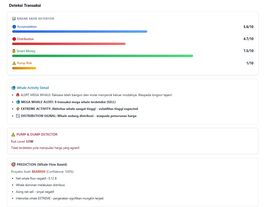This screenshot has width=265, height=207.
Task: Click the blue Accumulation score bar
Action: [x=80, y=32]
